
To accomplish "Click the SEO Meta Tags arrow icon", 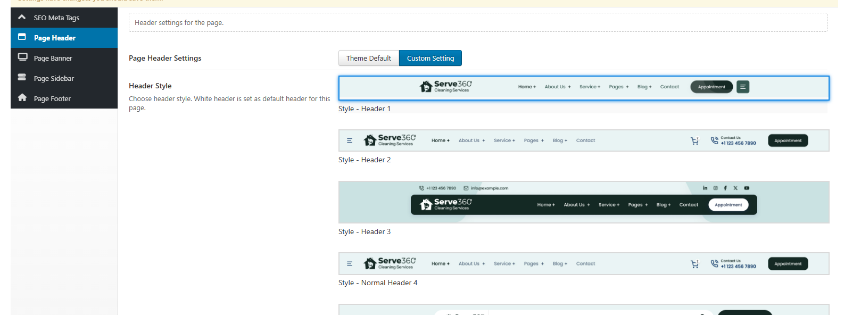I will (22, 17).
